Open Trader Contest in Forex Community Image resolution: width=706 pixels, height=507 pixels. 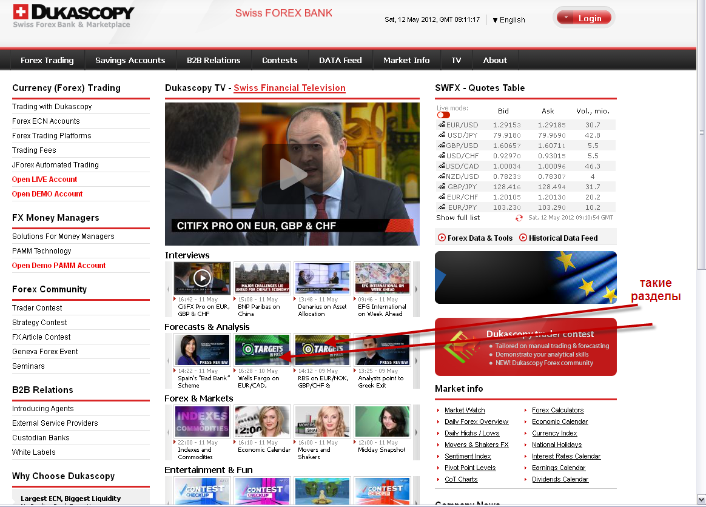(37, 308)
